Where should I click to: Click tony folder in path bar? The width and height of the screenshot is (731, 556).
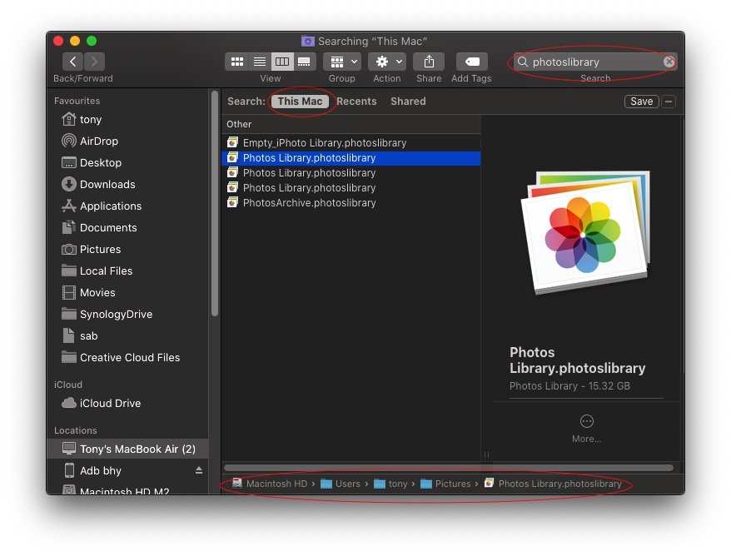[x=390, y=484]
